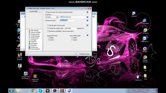Open help icon beside Melt file option
Screen dimensions: 166x93
pyautogui.click(x=87, y=25)
